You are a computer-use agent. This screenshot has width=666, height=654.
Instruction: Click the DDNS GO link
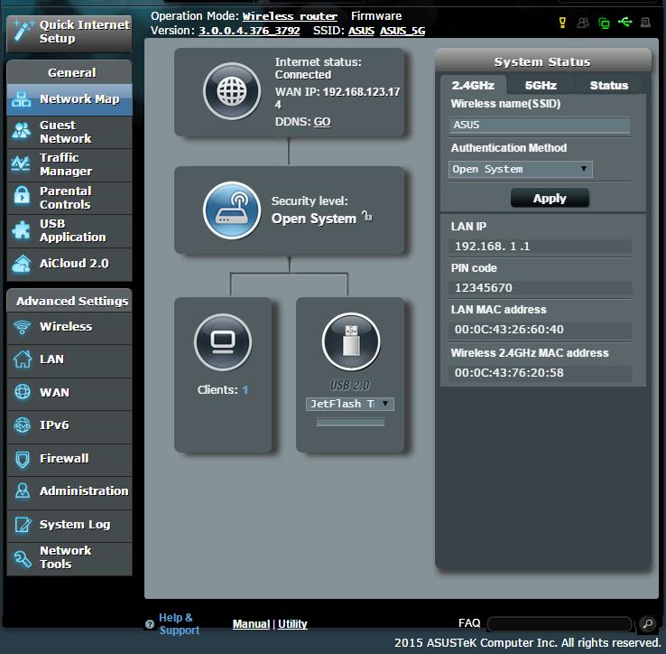pyautogui.click(x=322, y=122)
